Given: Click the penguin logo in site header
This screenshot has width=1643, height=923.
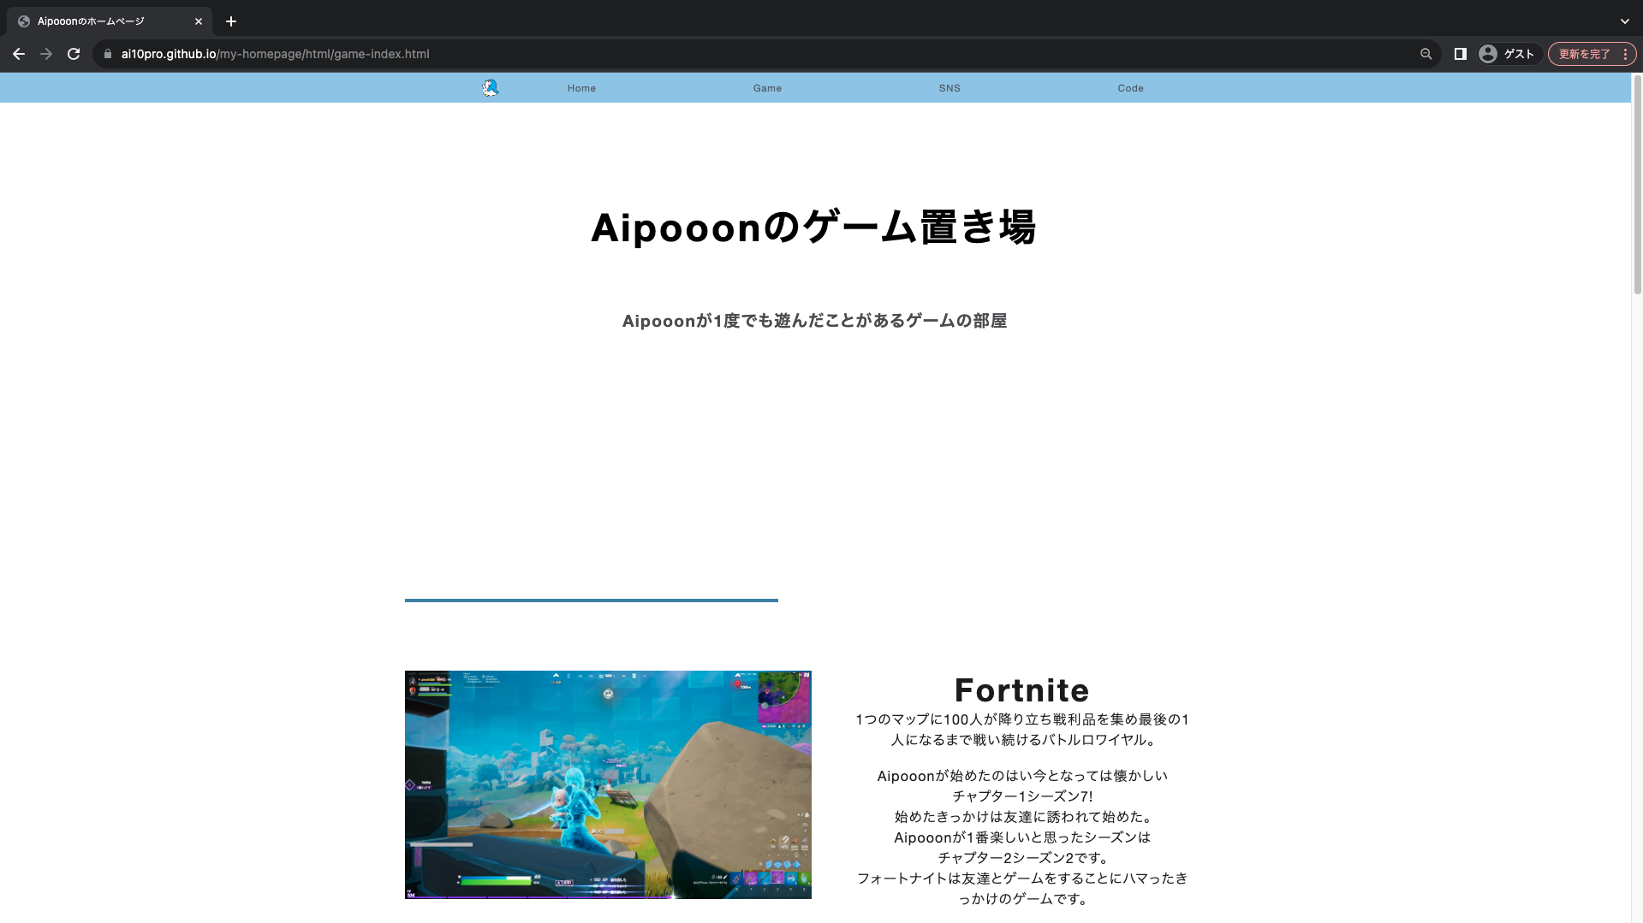Looking at the screenshot, I should tap(490, 88).
